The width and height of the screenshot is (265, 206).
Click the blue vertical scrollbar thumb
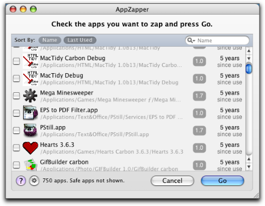coord(249,69)
